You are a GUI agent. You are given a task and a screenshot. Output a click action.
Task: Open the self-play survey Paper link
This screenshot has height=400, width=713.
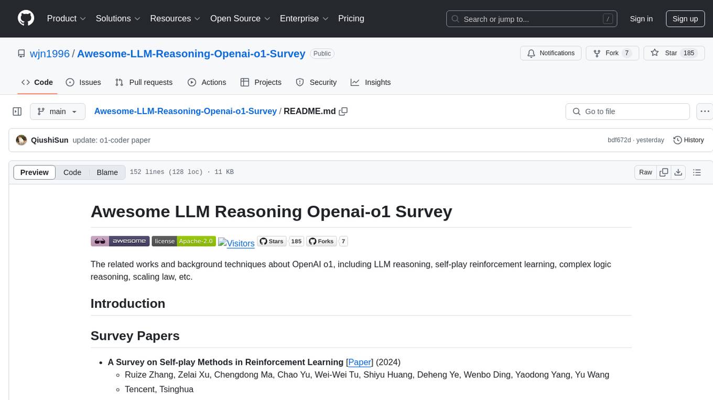point(360,362)
